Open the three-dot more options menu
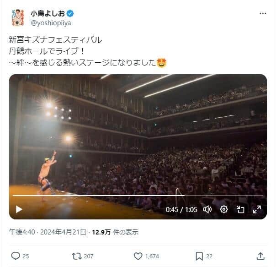Viewport: 276px width, 267px height. 263,13
